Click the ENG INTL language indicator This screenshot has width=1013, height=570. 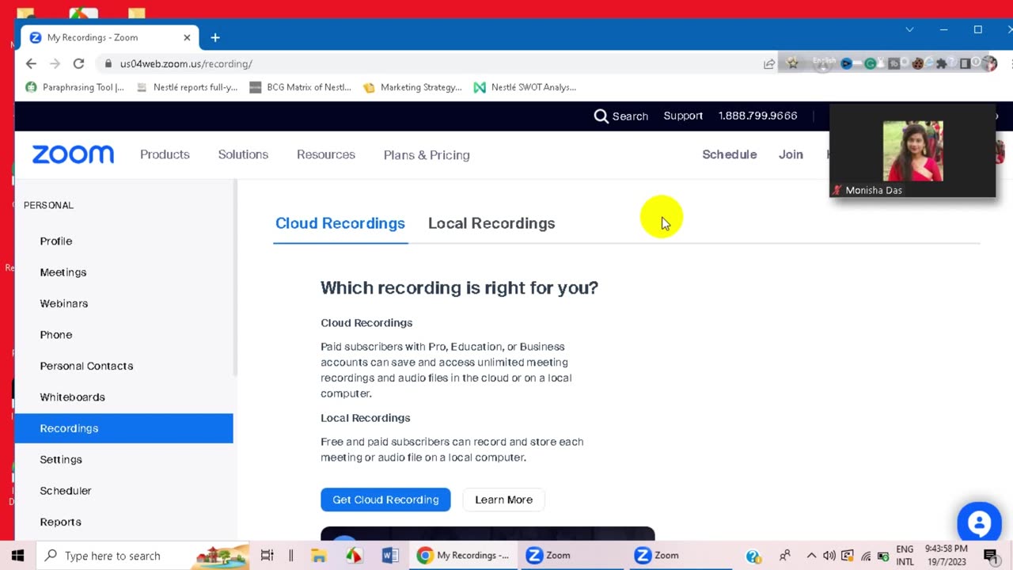click(905, 555)
